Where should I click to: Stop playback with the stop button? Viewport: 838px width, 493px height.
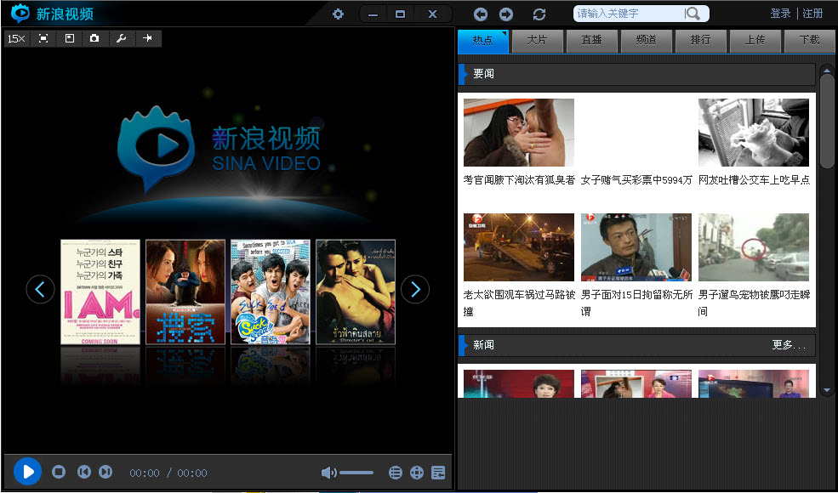tap(59, 472)
